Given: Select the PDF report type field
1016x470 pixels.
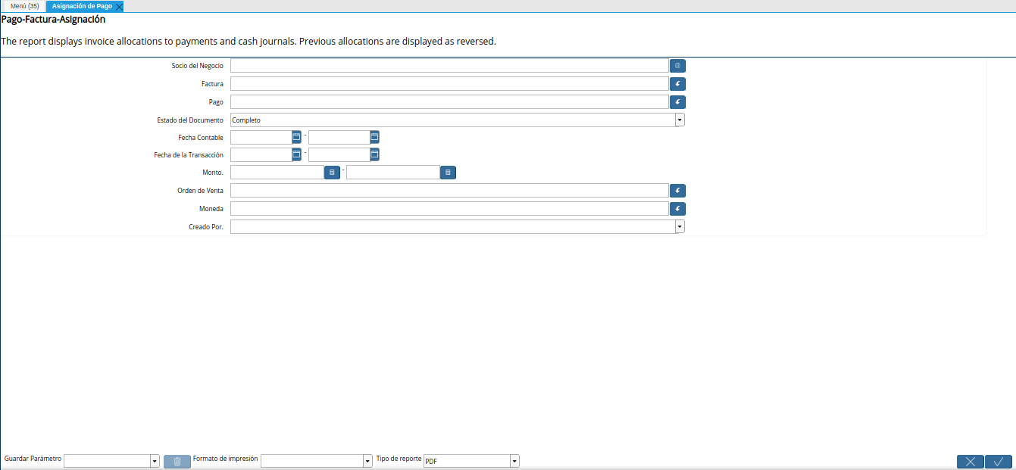Looking at the screenshot, I should pyautogui.click(x=466, y=461).
